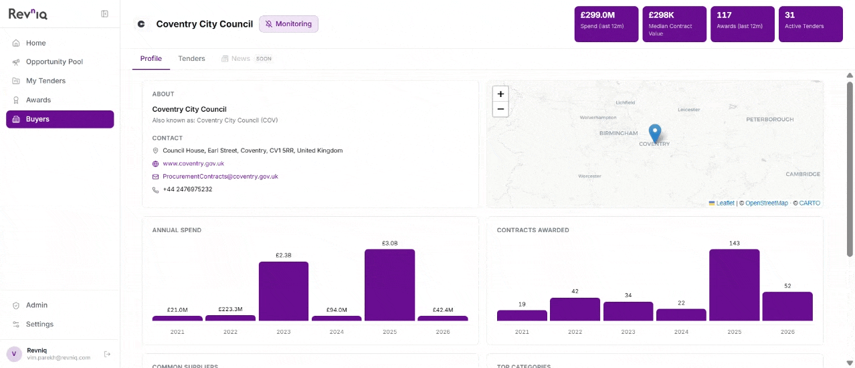Click the ProcurementContracts email link

click(x=220, y=177)
